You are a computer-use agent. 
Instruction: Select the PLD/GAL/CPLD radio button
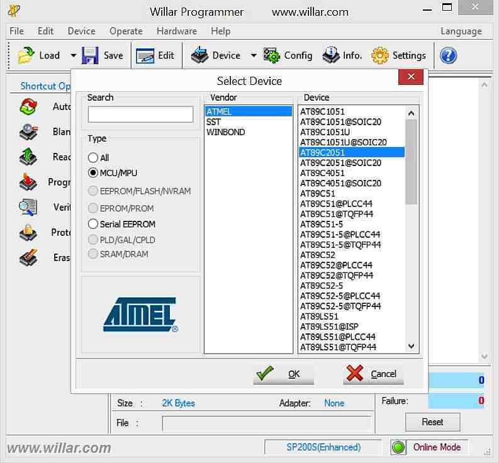tap(93, 240)
